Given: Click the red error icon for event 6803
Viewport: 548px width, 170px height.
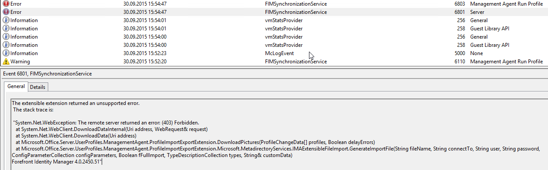Looking at the screenshot, I should point(6,4).
